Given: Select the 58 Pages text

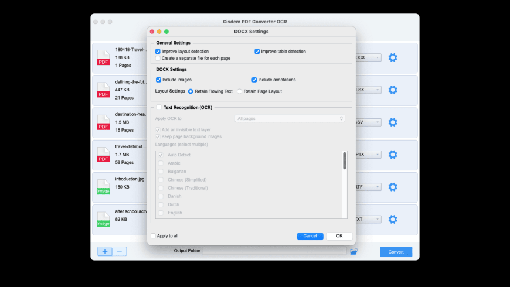Looking at the screenshot, I should (x=124, y=162).
